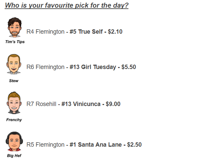This screenshot has width=203, height=164.
Task: Click the $5.50 odds for Girl Tuesday
Action: coord(128,67)
